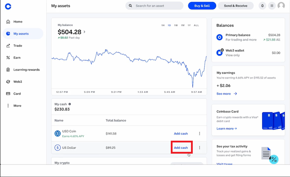Select the 1H chart range

pyautogui.click(x=163, y=25)
